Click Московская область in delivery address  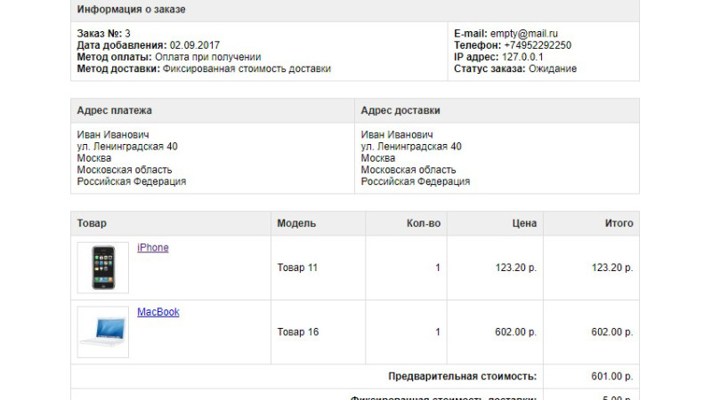[409, 170]
